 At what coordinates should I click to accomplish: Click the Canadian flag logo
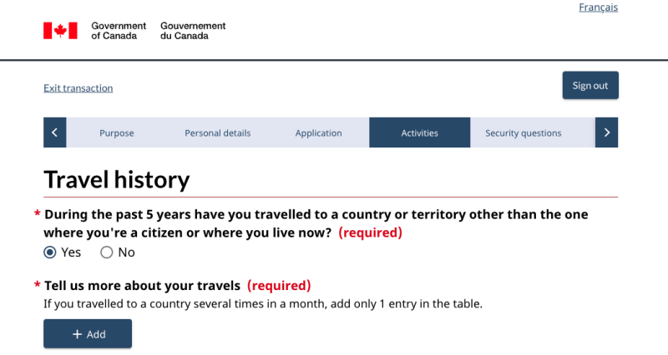60,31
